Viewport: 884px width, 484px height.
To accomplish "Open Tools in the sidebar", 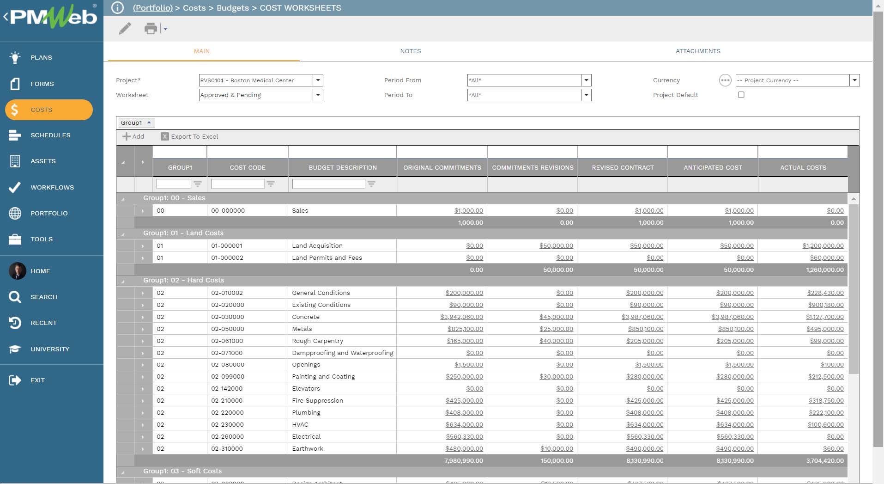I will click(42, 239).
